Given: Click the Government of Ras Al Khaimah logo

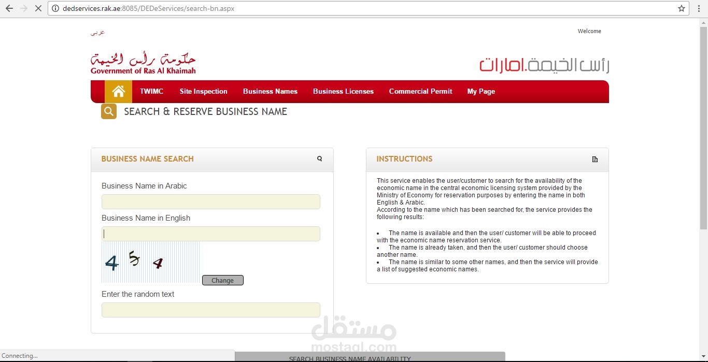Looking at the screenshot, I should [x=143, y=63].
